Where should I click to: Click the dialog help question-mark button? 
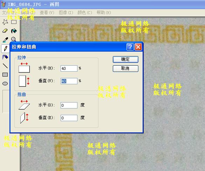pos(130,47)
